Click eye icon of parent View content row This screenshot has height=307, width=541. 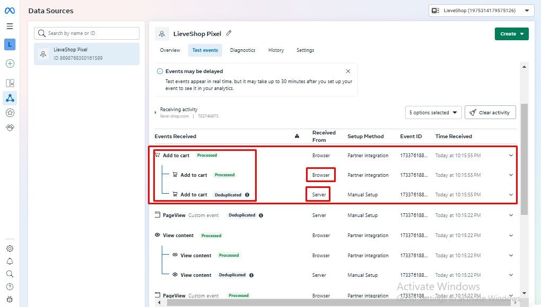coord(158,235)
